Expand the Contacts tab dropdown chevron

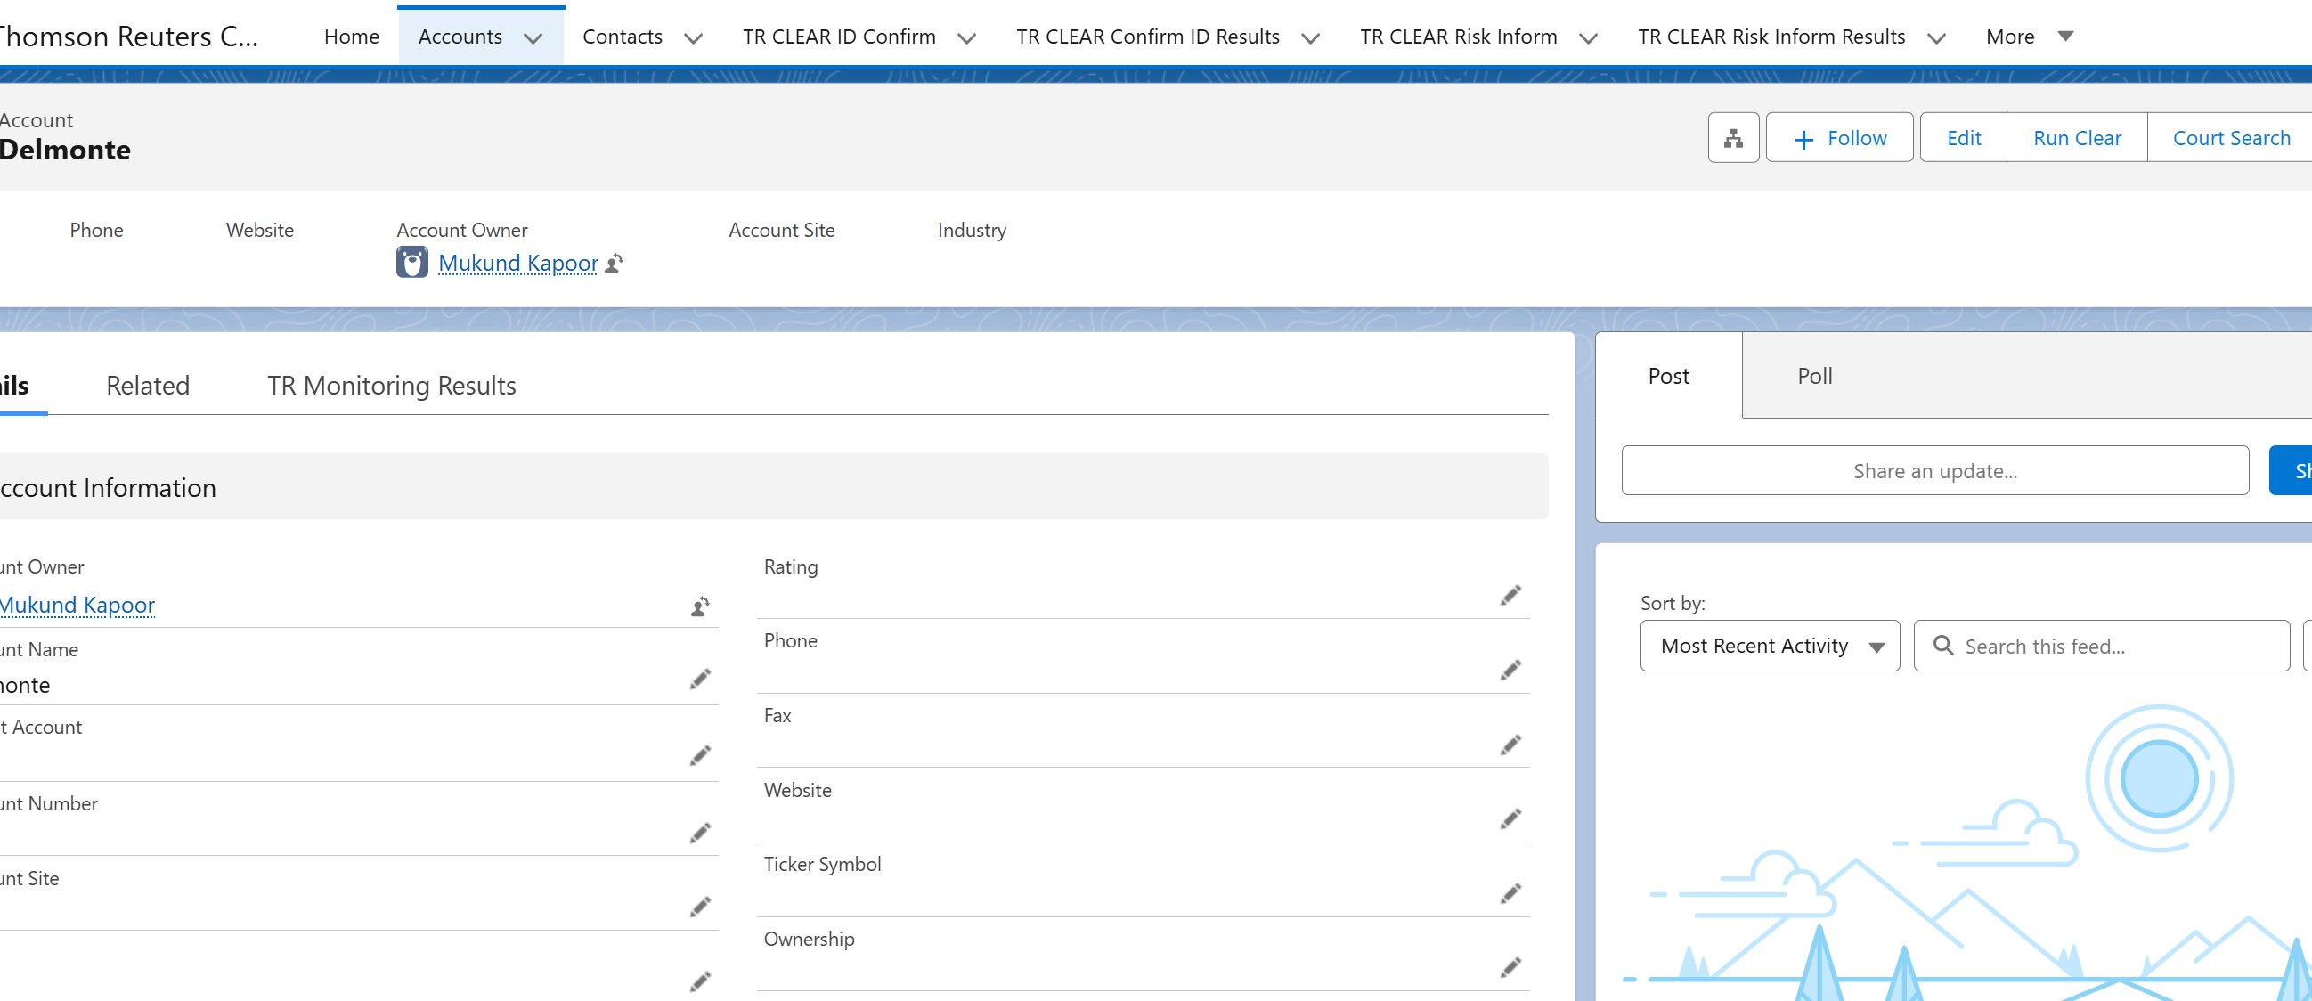tap(693, 37)
